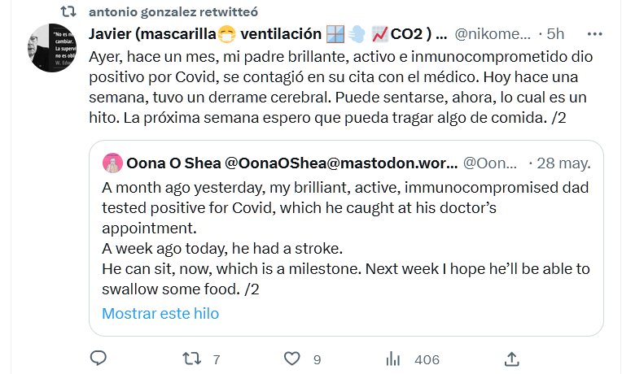Click 'antonio gonzalez retwitteó' label

[x=170, y=11]
